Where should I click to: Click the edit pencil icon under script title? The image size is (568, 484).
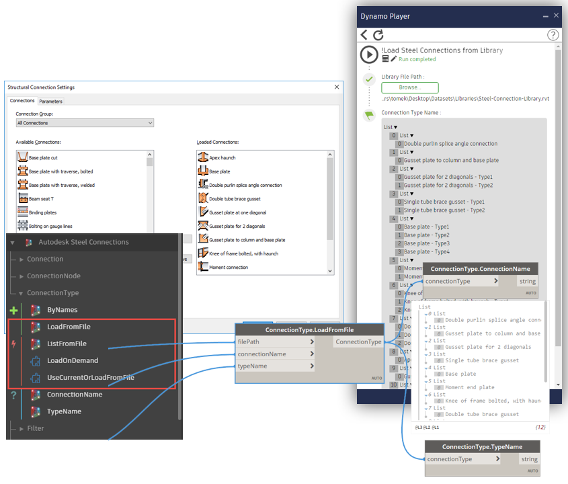click(394, 58)
